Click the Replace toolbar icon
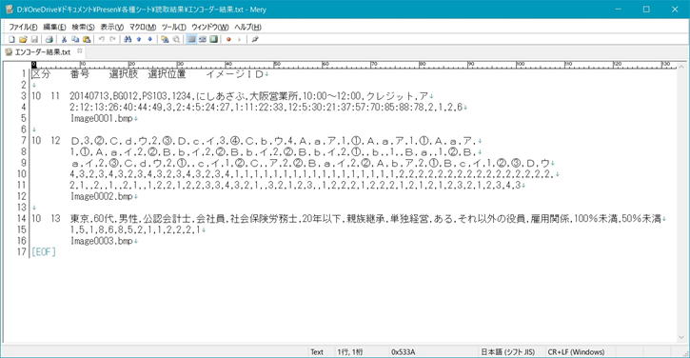The image size is (690, 358). point(165,39)
